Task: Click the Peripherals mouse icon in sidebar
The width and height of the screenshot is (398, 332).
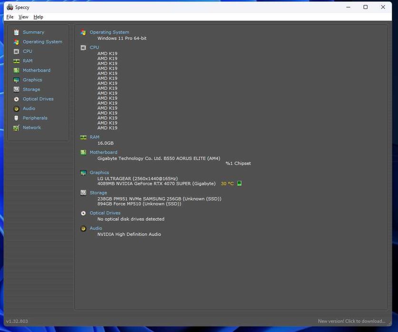Action: [x=17, y=118]
